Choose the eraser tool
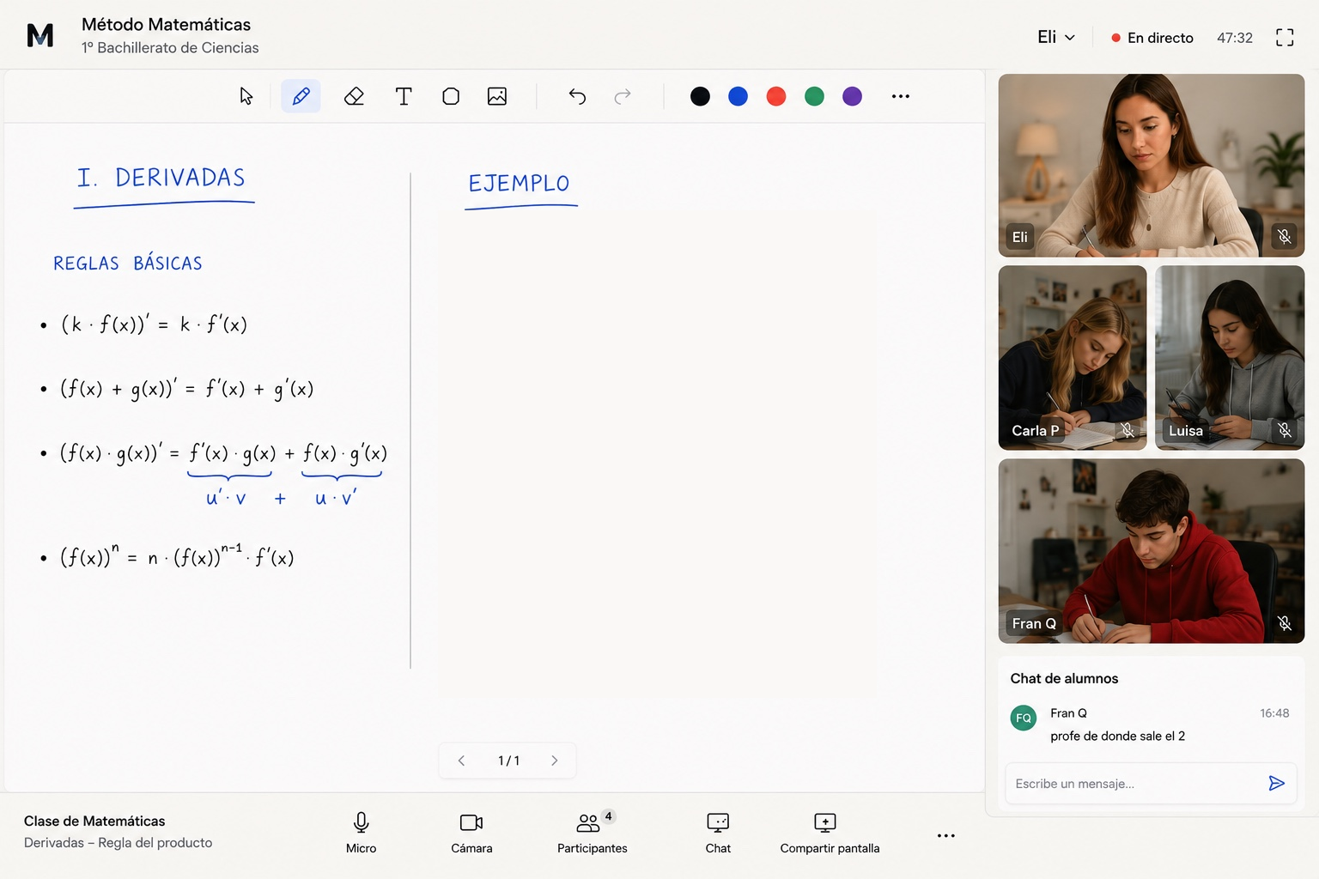Screen dimensions: 1319x879 (x=354, y=96)
